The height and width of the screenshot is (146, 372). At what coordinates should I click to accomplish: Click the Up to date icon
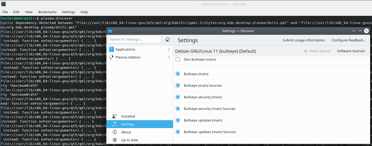pos(115,140)
